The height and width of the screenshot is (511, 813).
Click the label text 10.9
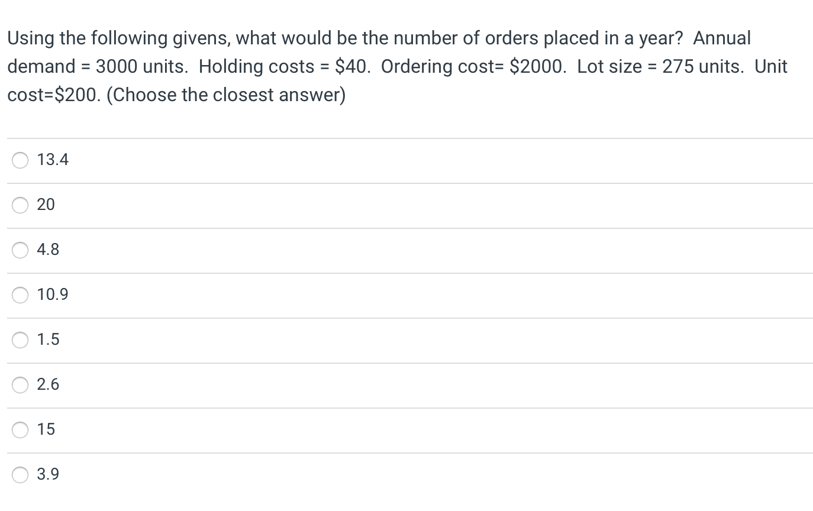pyautogui.click(x=53, y=295)
